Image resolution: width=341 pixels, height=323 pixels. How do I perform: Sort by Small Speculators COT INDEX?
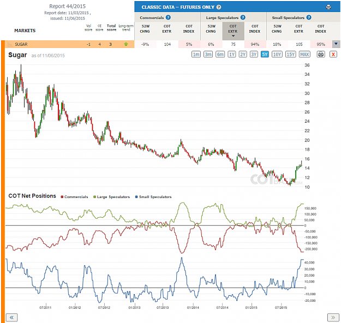tap(321, 29)
